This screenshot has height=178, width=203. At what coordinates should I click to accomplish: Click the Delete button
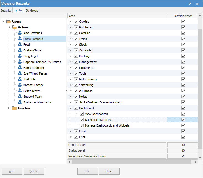click(34, 171)
